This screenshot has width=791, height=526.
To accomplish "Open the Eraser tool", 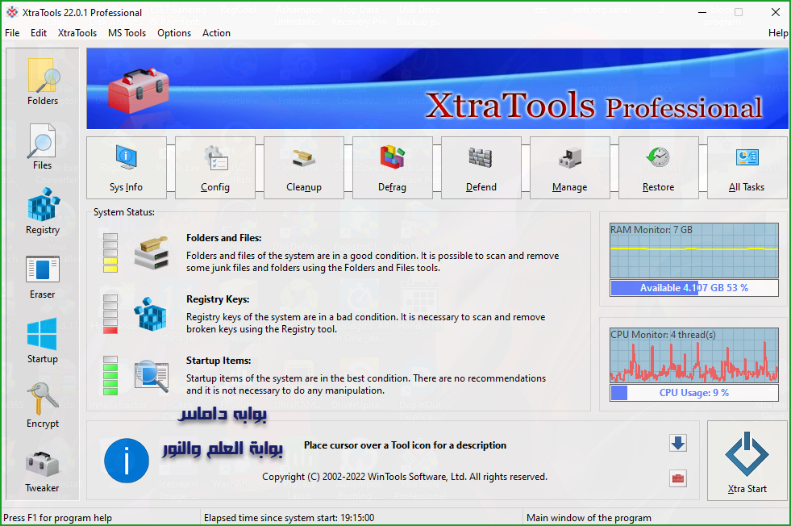I will tap(43, 278).
